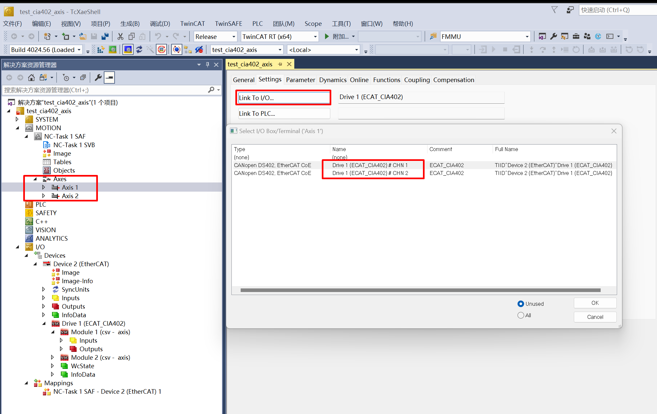Screen dimensions: 657x414
Task: Click the Cut scissors icon in toolbar
Action: click(x=120, y=36)
